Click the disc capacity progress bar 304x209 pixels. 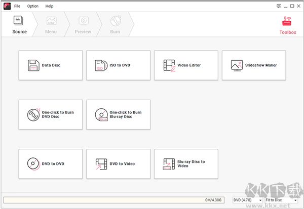[114, 200]
